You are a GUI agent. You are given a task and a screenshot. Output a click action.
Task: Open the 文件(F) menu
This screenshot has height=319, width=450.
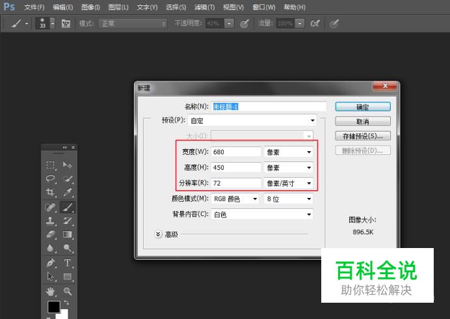tap(34, 7)
